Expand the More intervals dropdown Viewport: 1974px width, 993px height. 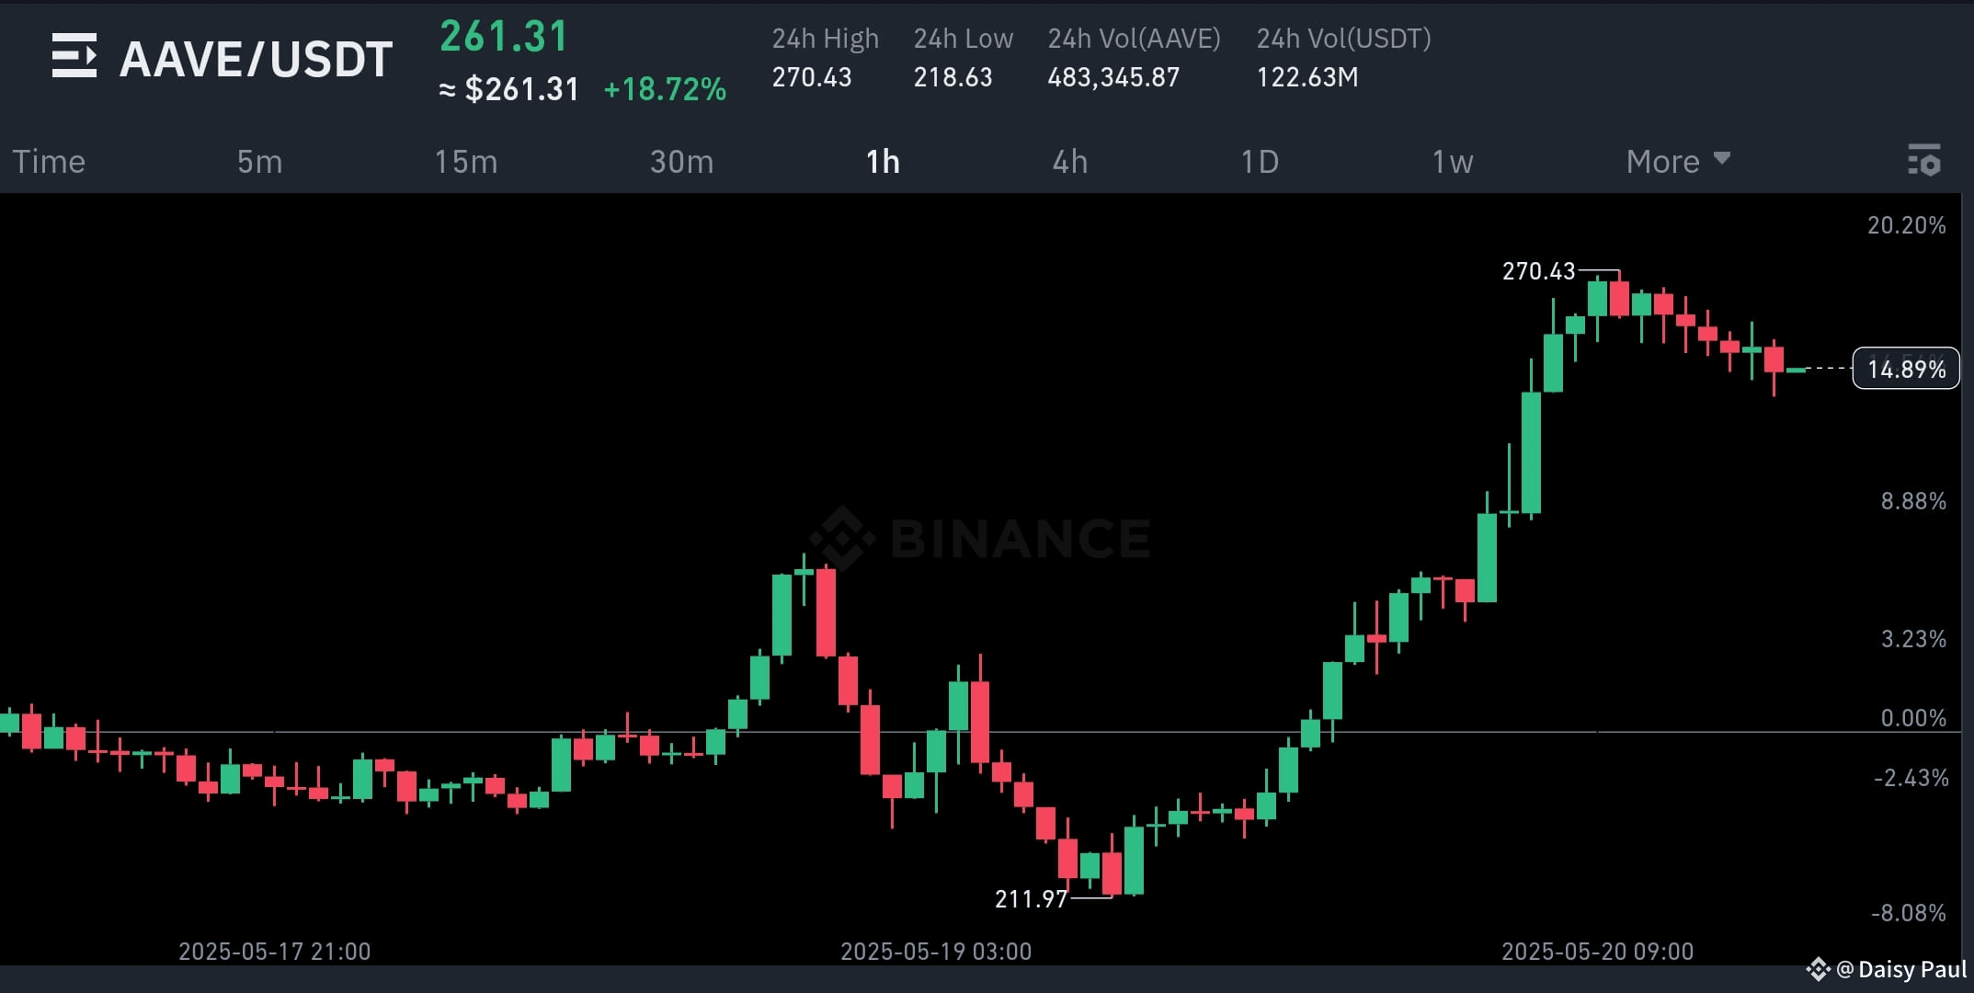pyautogui.click(x=1660, y=161)
